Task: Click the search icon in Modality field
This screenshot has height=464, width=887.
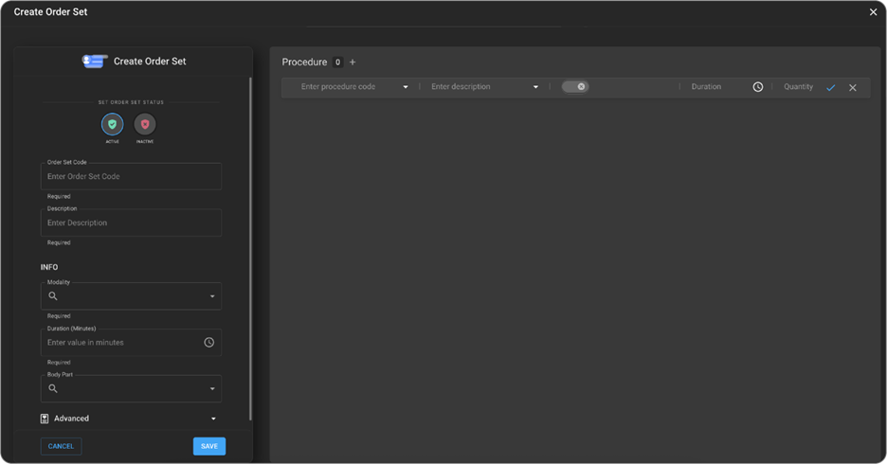Action: 53,296
